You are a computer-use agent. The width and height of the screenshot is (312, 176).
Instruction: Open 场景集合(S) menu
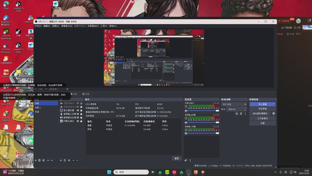(x=93, y=26)
